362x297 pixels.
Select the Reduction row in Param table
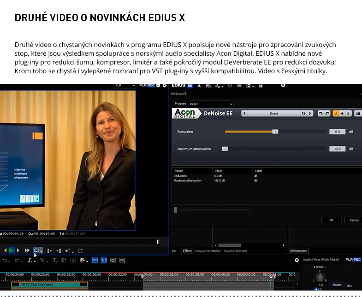pos(267,176)
